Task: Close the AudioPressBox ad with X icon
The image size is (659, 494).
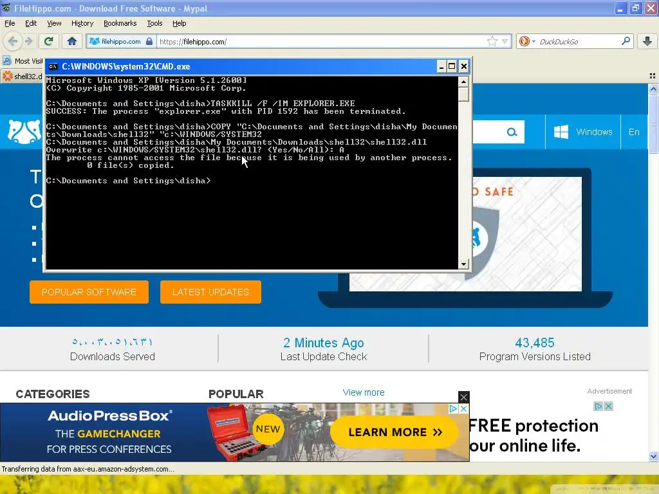Action: coord(463,408)
